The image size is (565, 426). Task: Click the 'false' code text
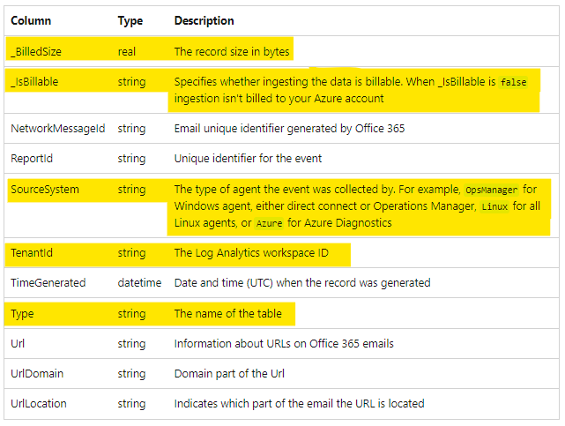[x=513, y=82]
